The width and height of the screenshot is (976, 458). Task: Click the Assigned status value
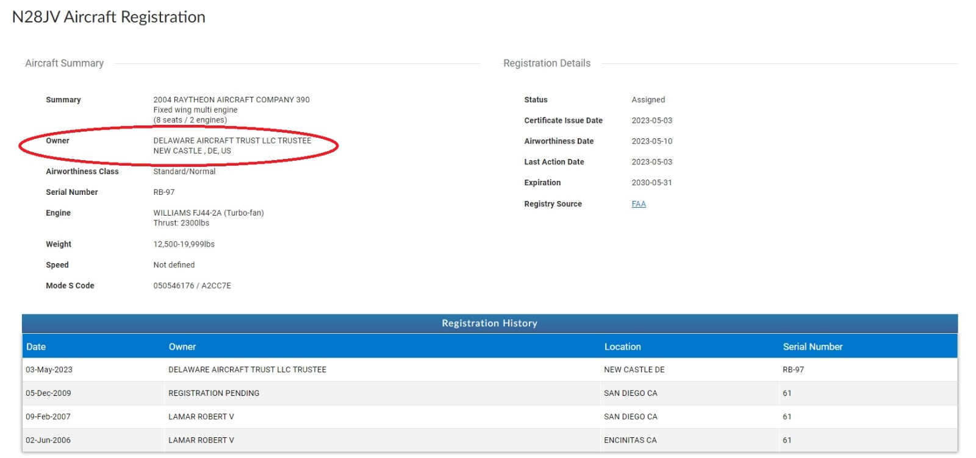pos(648,100)
